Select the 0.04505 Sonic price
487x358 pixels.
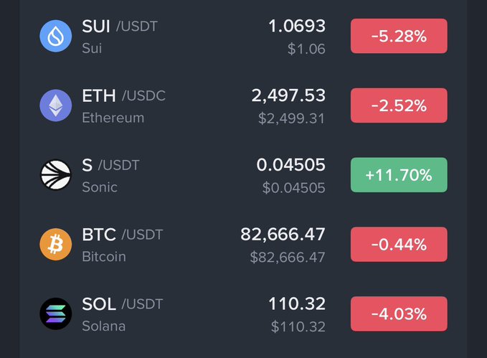290,165
